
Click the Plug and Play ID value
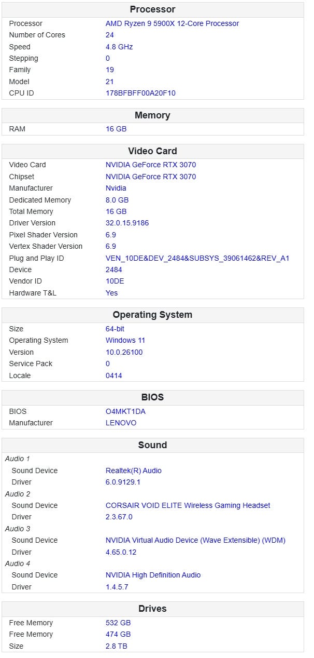point(197,258)
